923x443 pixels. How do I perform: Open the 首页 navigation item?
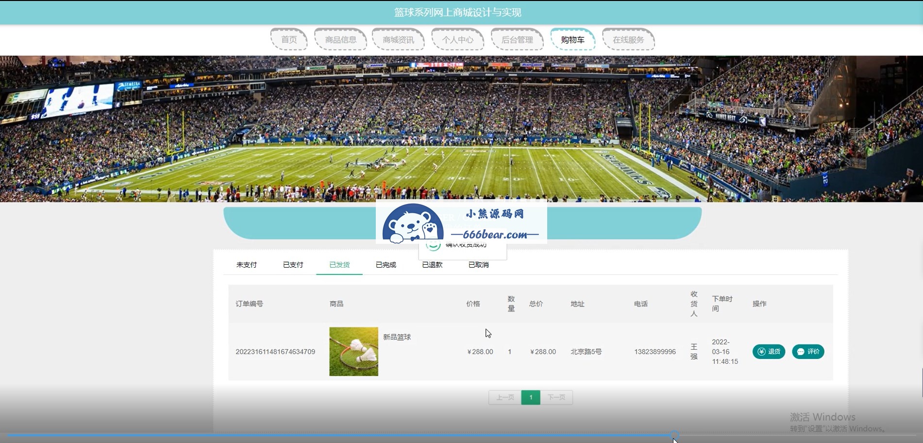(289, 39)
